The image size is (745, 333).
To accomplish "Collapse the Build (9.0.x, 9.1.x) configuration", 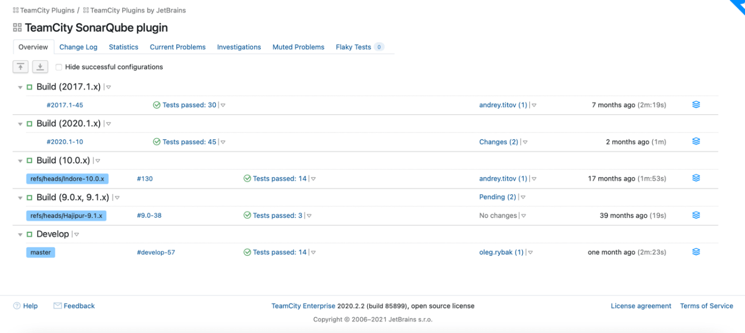I will (20, 198).
